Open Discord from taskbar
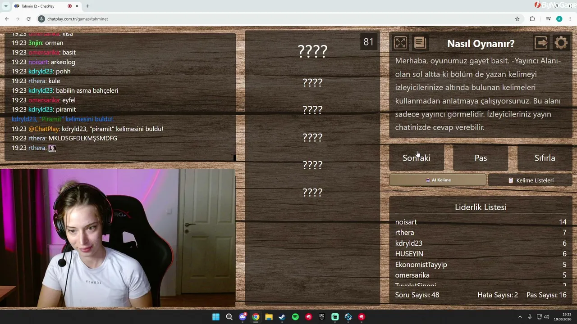Screen dimensions: 577x324 point(243,317)
